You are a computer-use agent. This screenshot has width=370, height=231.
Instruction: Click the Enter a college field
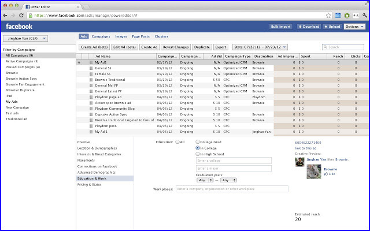tap(234, 161)
